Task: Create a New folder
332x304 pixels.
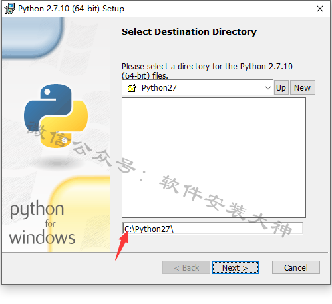Action: (x=302, y=87)
